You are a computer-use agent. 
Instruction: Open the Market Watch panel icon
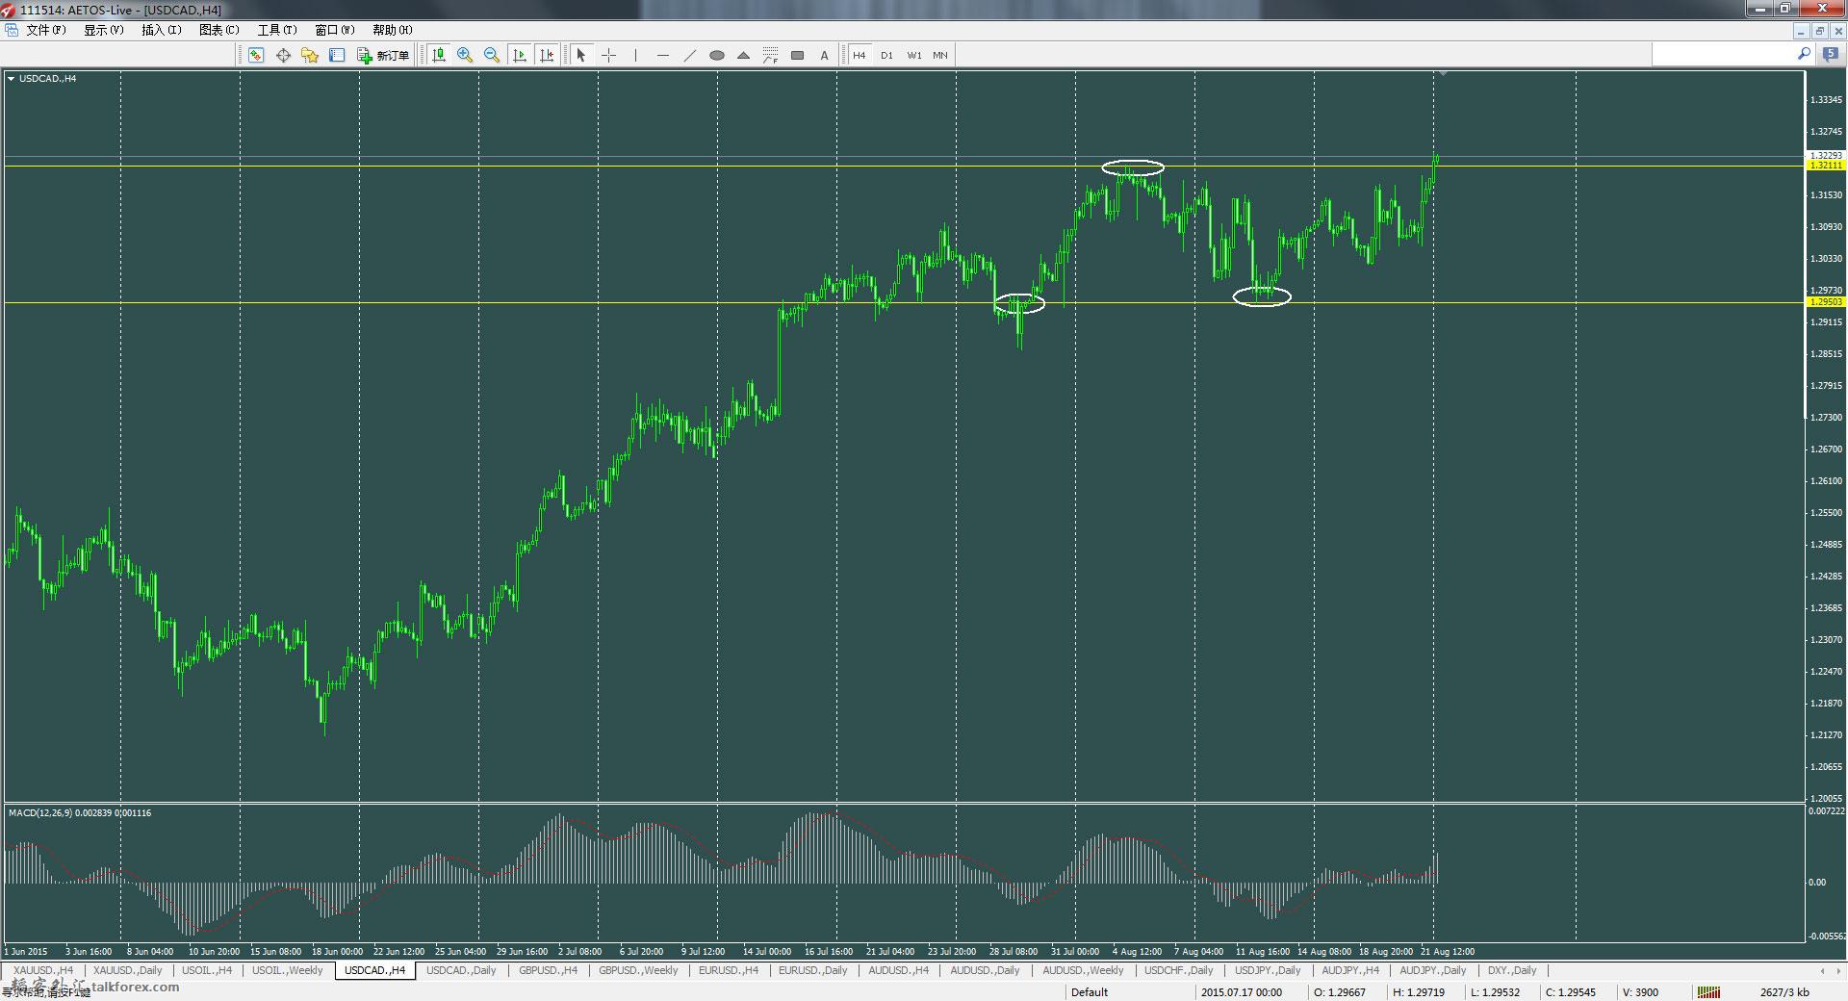[256, 55]
